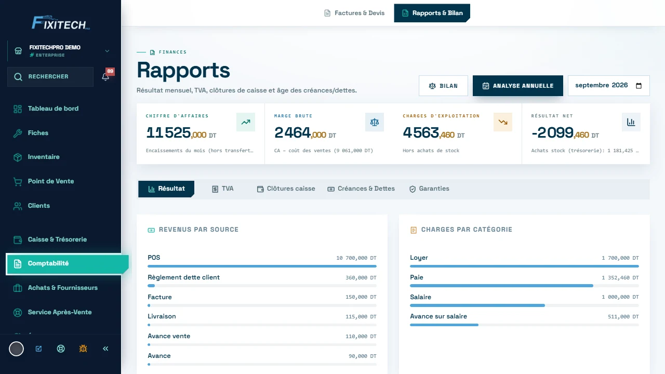Open Point de Vente cart item
The height and width of the screenshot is (374, 665).
click(61, 181)
